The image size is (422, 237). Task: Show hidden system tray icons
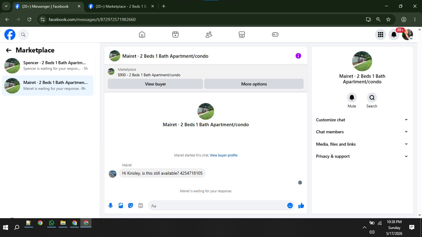(x=365, y=227)
